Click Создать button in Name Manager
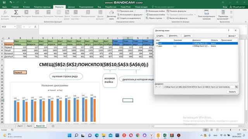This screenshot has width=248, height=139. 160,36
